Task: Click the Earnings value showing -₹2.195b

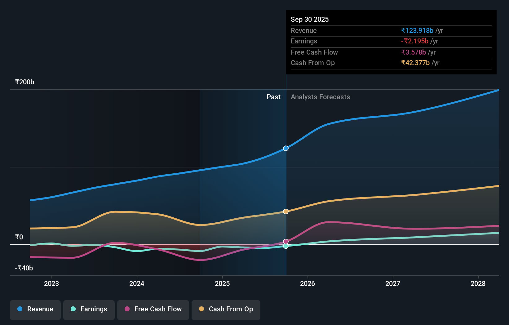Action: coord(415,41)
